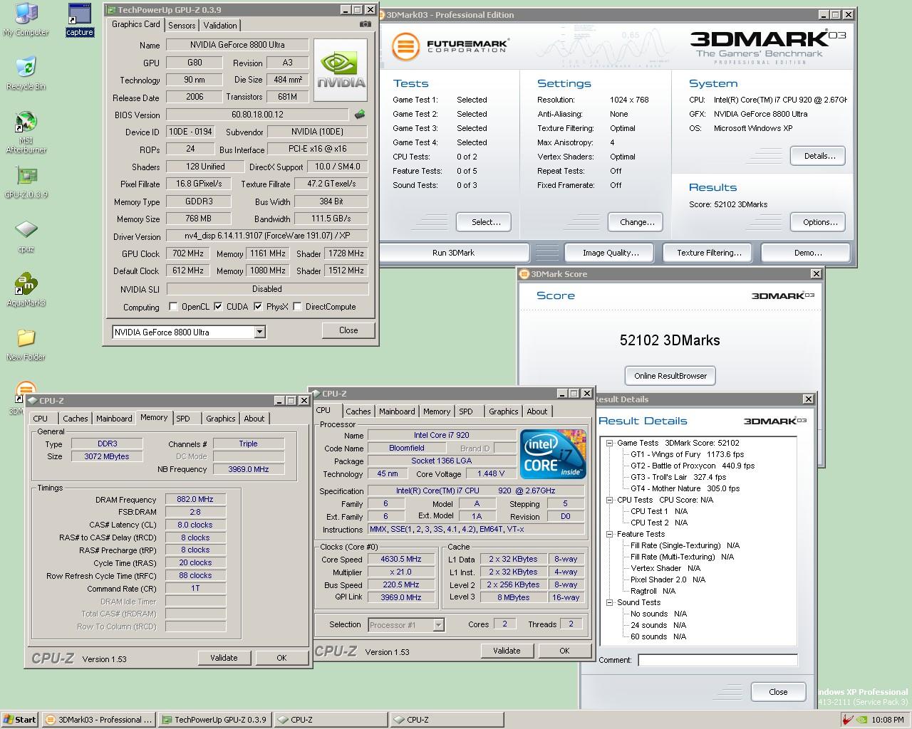Open Texture Filtering... in 3DMark
Viewport: 912px width, 729px height.
[x=709, y=253]
